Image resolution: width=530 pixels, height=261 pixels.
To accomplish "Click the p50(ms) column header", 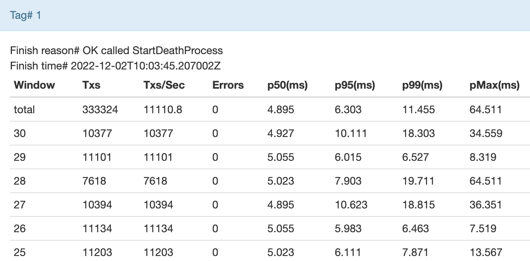I will (x=288, y=85).
